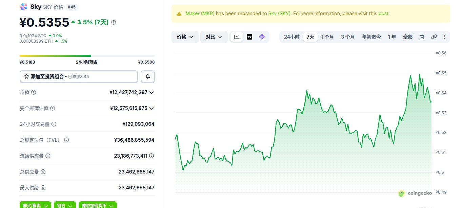This screenshot has width=461, height=208.
Task: Expand the 市值 value chevron
Action: tap(152, 92)
